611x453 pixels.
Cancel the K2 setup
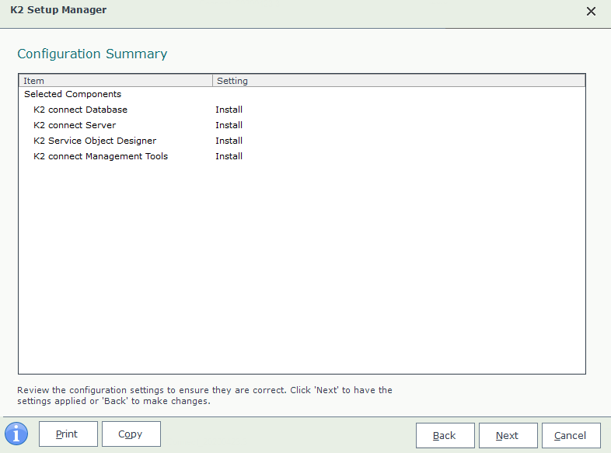point(571,435)
